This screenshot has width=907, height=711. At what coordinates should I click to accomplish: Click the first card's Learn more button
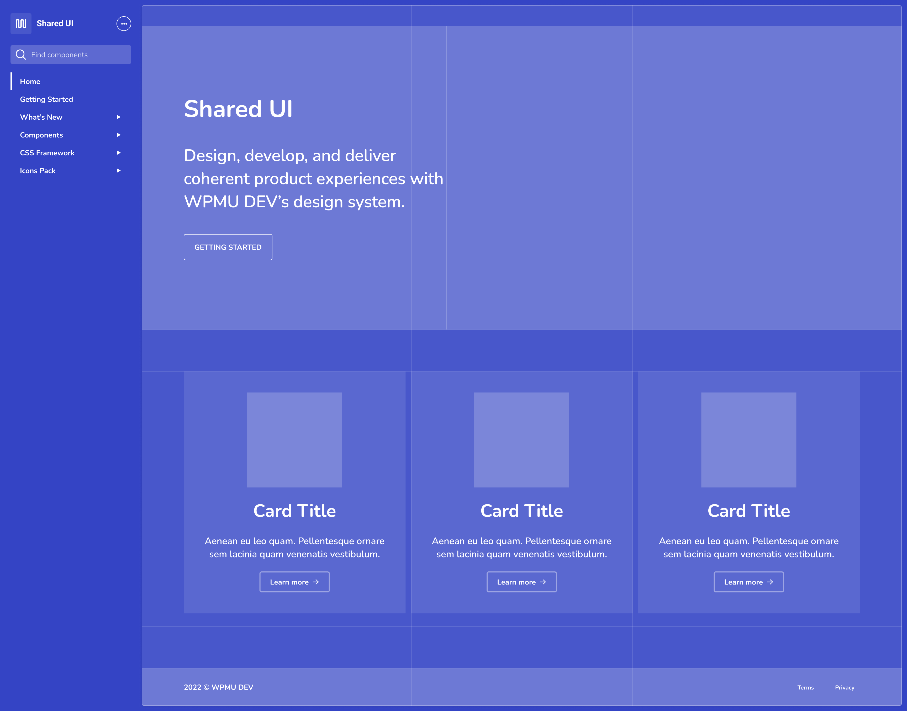[294, 582]
